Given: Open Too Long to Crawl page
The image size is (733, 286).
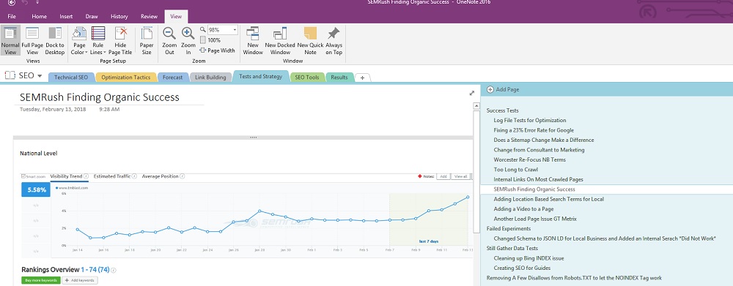Looking at the screenshot, I should click(515, 170).
